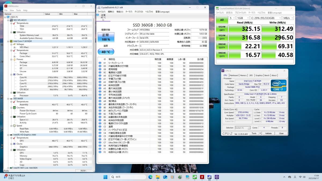Image resolution: width=322 pixels, height=181 pixels.
Task: Select the C: drive status icon in CrystalDiskInfo
Action: 98,15
